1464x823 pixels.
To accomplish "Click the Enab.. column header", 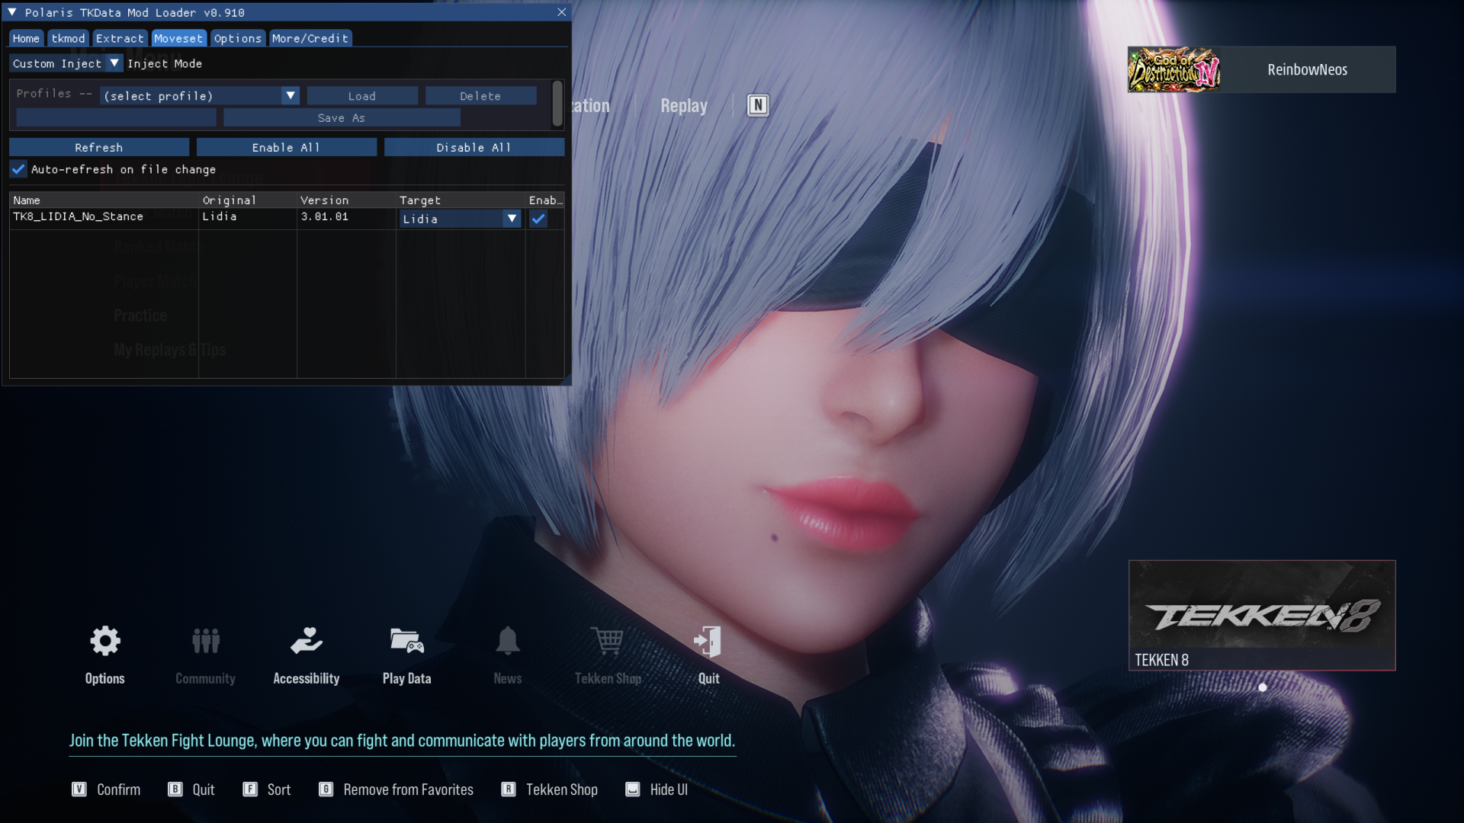I will click(x=545, y=200).
